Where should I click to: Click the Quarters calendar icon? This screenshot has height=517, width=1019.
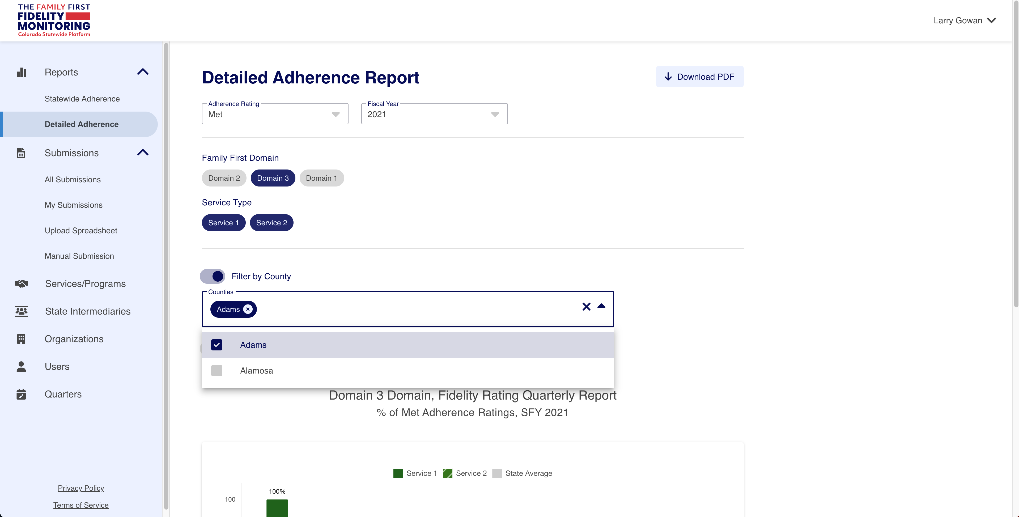(x=21, y=394)
